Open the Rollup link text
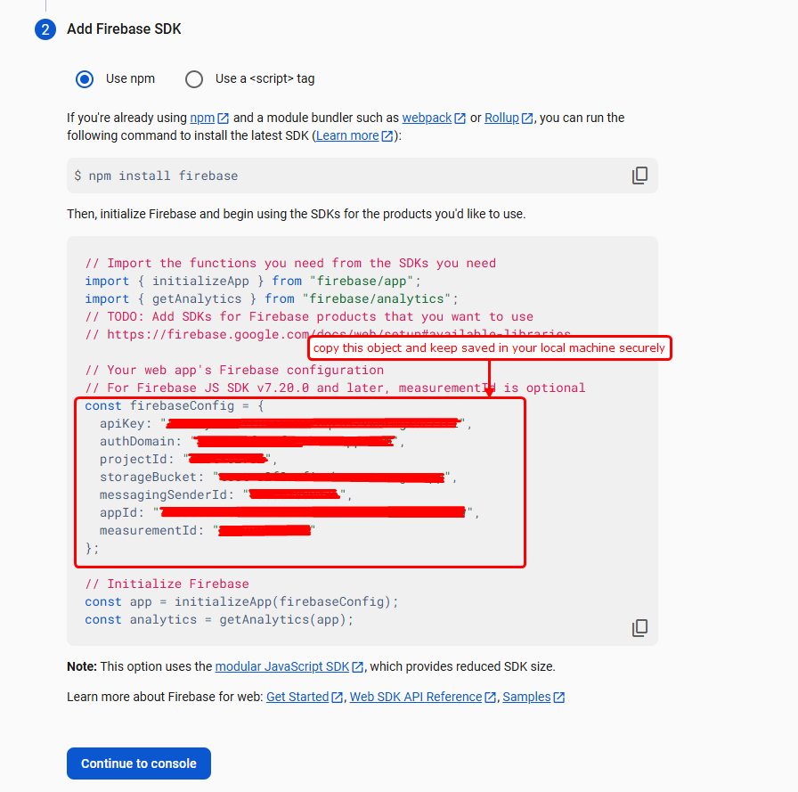This screenshot has height=792, width=798. click(503, 117)
